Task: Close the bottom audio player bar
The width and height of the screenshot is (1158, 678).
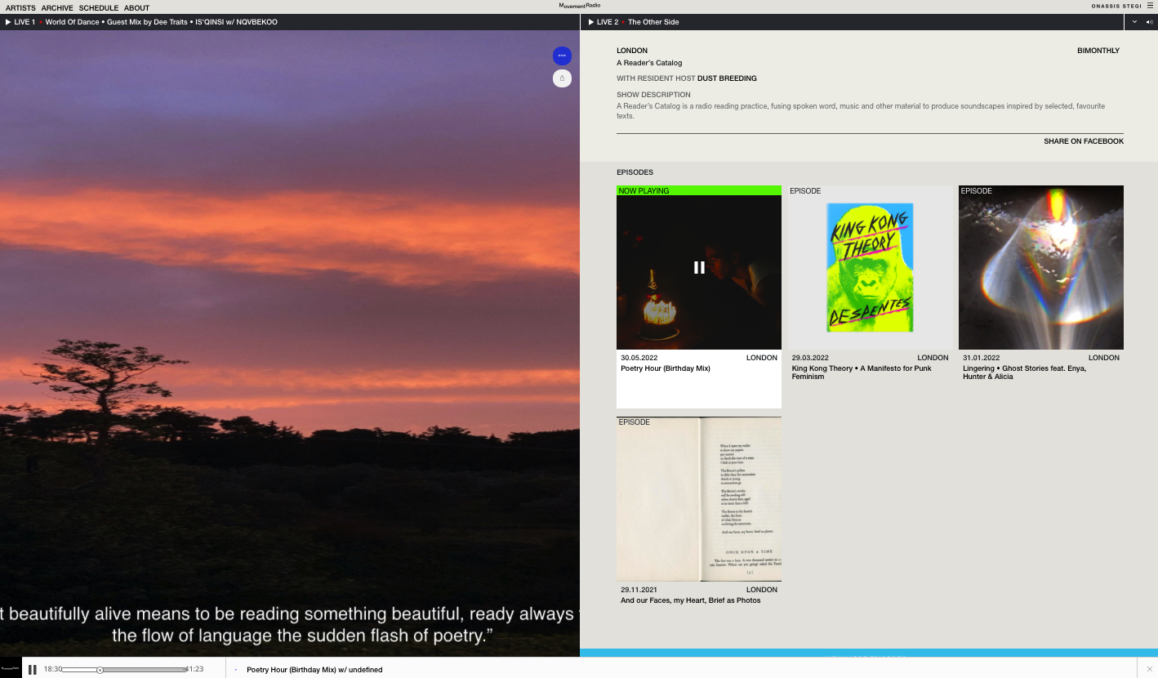Action: (1149, 669)
